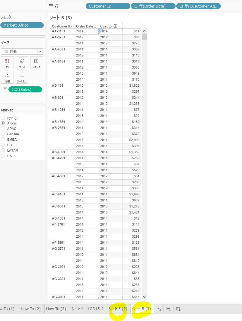Switch to the シート 4 sheet tab

coord(77,309)
